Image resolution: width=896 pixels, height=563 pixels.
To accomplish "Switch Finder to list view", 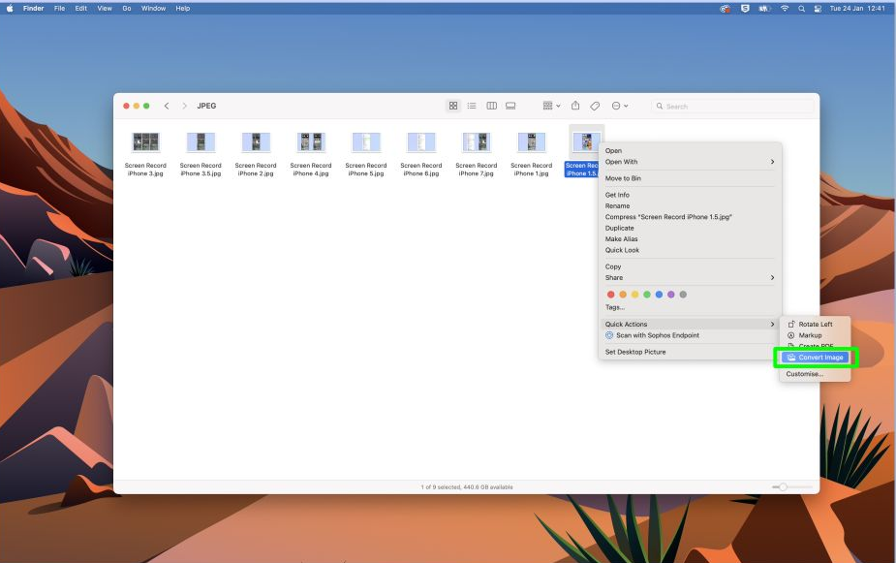I will click(472, 106).
